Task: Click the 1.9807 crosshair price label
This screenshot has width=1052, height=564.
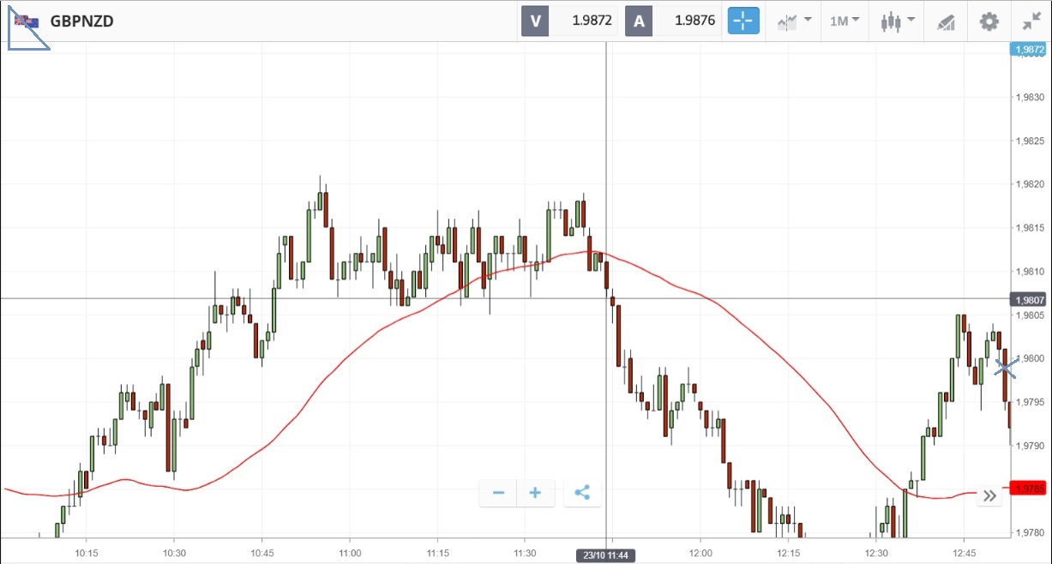Action: [1029, 300]
